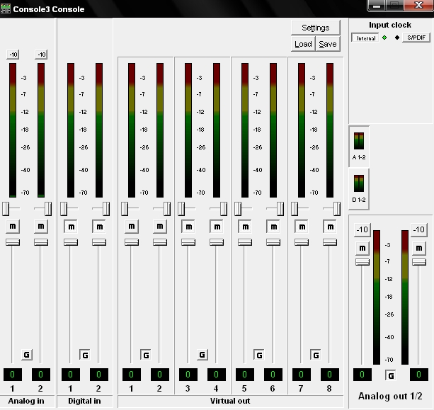Click the level value field for Virtual out channel 6
434x410 pixels.
click(x=274, y=374)
